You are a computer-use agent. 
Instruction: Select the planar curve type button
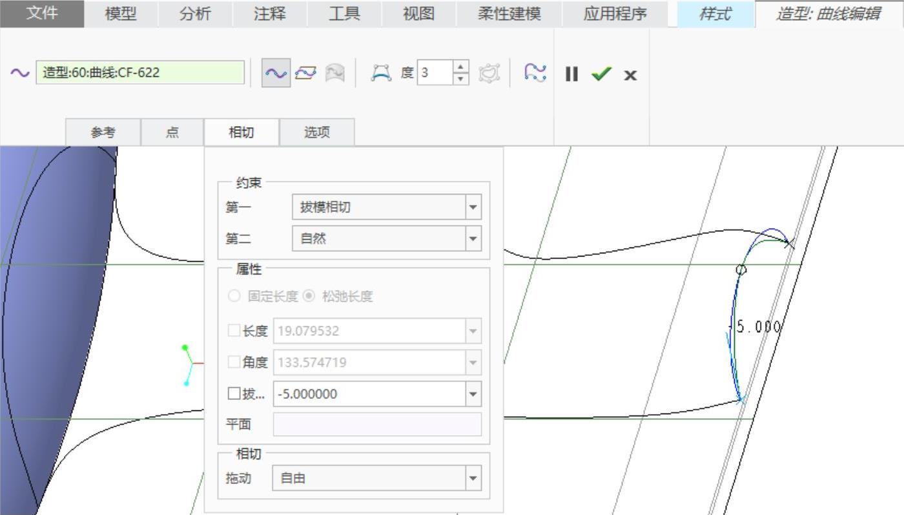click(305, 73)
